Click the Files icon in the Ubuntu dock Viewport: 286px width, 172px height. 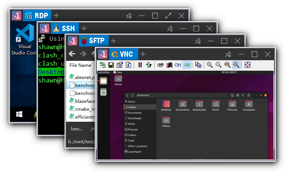tap(104, 81)
